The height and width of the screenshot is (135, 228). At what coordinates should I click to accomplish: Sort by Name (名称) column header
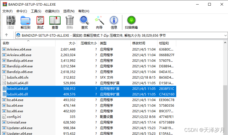click(29, 43)
